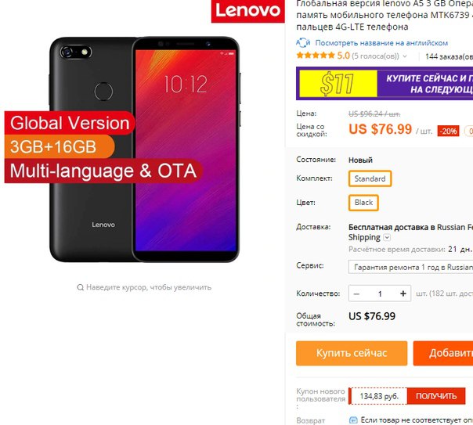Click the orange five-star rating icons
This screenshot has height=425, width=473.
pyautogui.click(x=316, y=56)
